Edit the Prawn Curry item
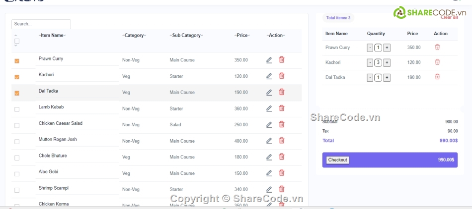The image size is (472, 209). pos(269,60)
